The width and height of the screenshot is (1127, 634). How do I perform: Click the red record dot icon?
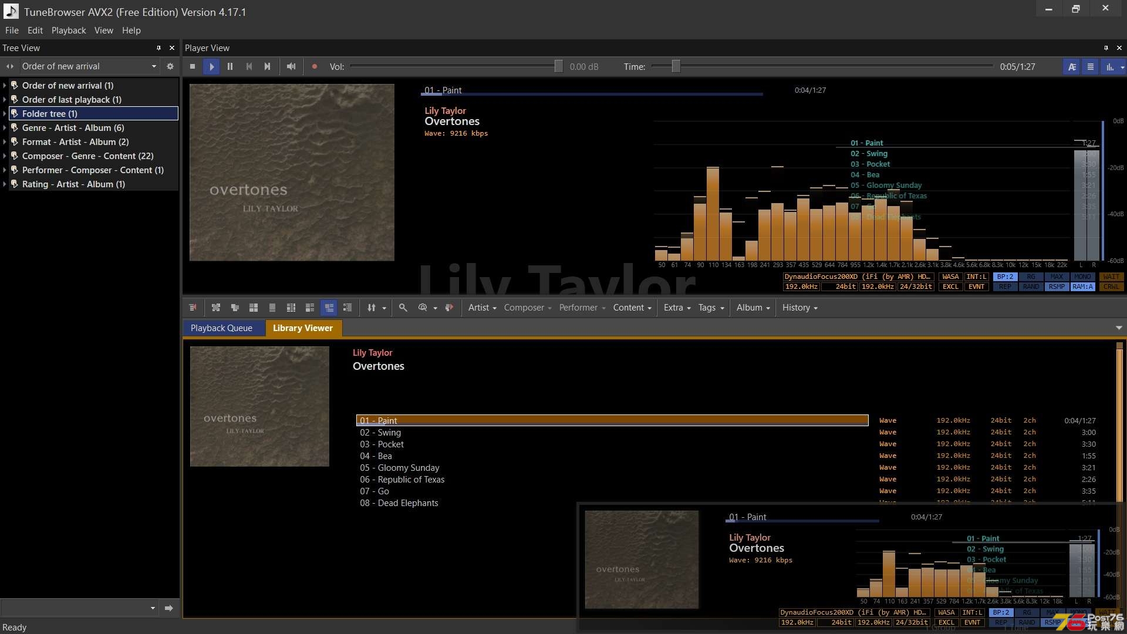pyautogui.click(x=315, y=67)
